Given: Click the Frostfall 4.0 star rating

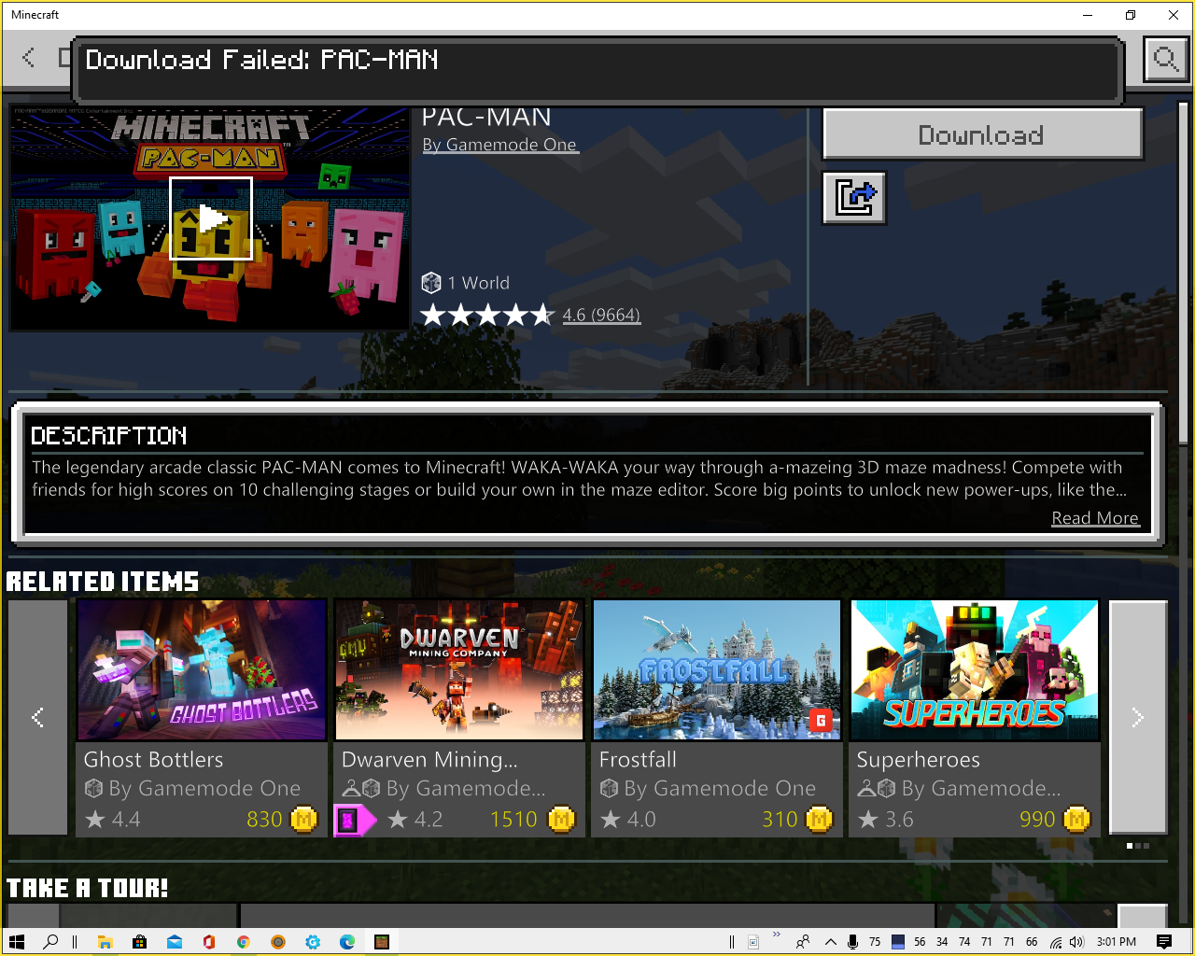Looking at the screenshot, I should [x=628, y=820].
